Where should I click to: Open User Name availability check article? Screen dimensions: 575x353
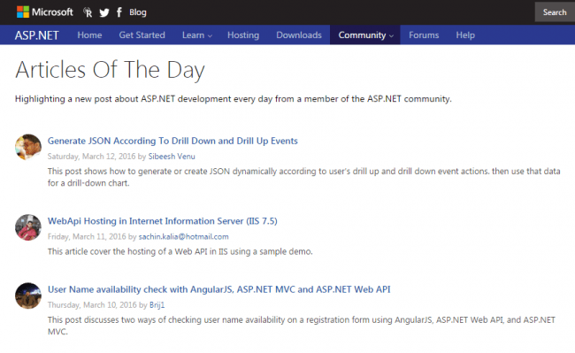coord(218,289)
